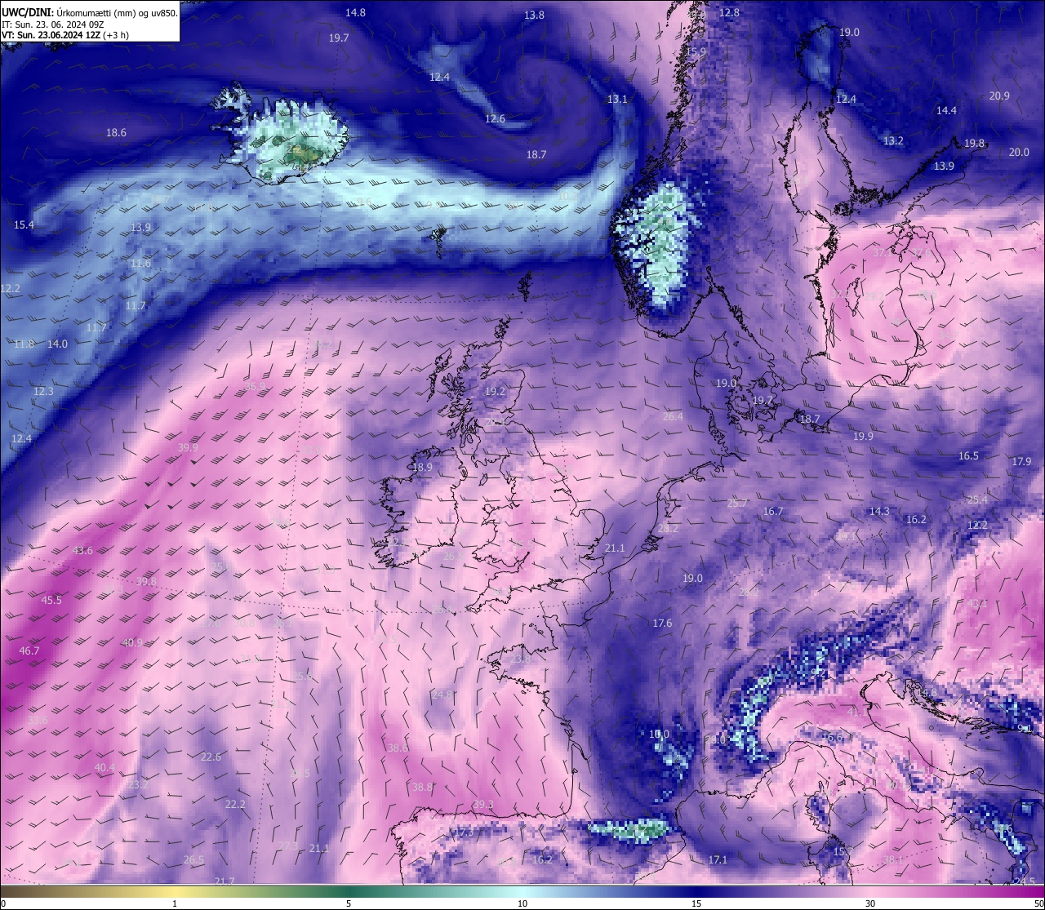
Task: Click the UWC/DINI title label
Action: tap(27, 13)
